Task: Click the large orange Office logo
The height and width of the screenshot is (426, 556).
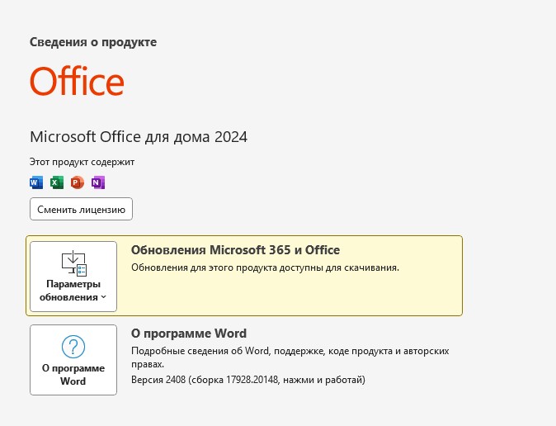Action: point(77,83)
